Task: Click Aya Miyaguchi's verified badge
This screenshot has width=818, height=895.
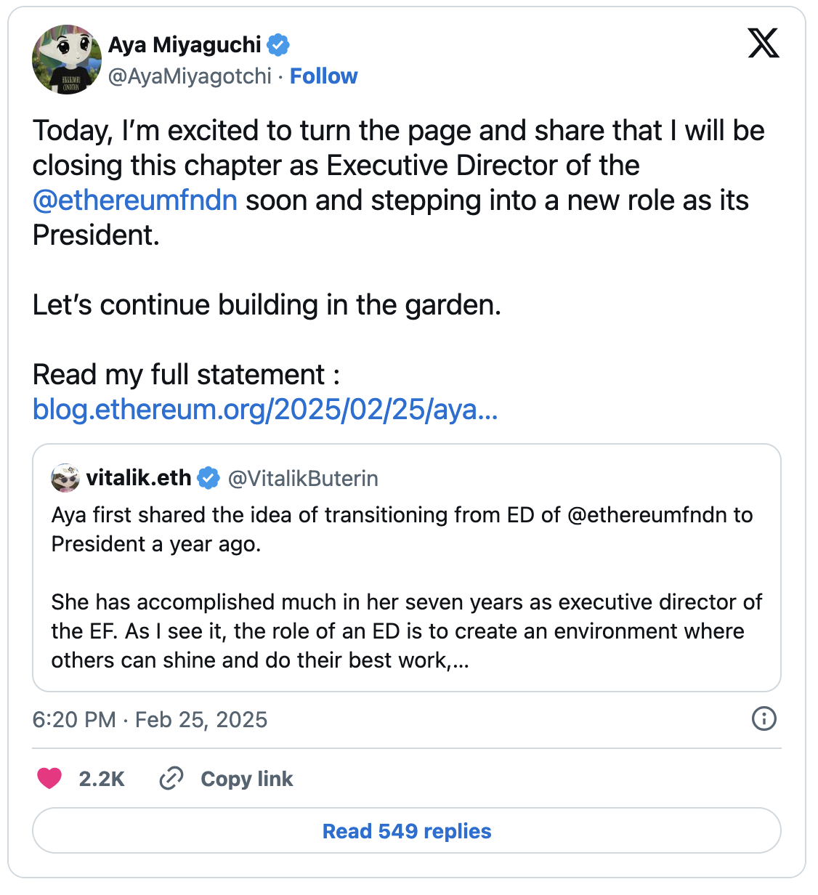Action: pos(278,44)
